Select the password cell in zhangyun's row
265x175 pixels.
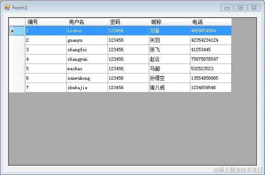coord(128,59)
